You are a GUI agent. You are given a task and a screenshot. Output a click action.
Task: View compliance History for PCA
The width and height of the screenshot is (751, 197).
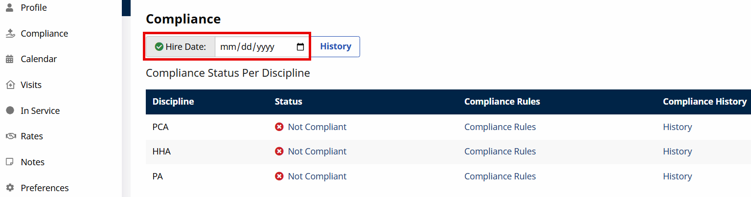677,127
